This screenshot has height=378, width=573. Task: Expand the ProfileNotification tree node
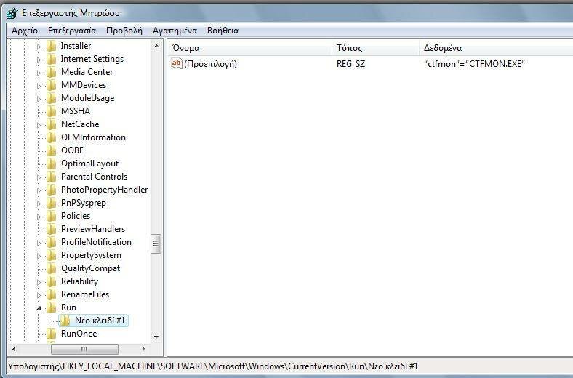[x=39, y=243]
